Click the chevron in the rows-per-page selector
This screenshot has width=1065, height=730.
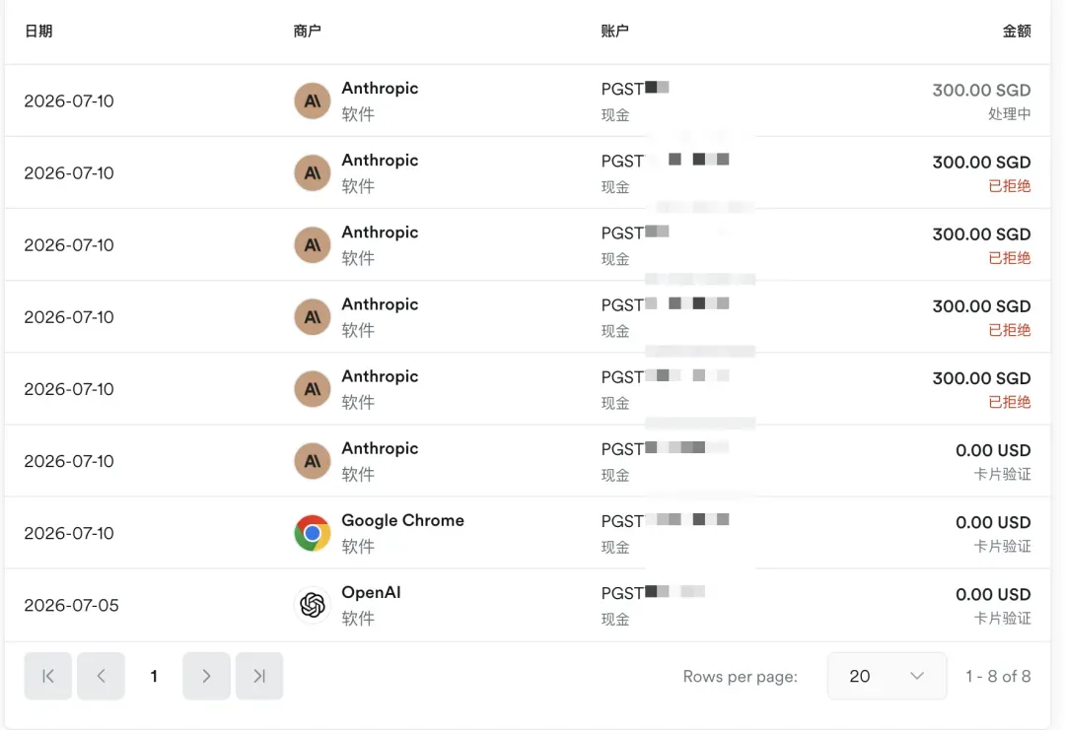pyautogui.click(x=917, y=676)
